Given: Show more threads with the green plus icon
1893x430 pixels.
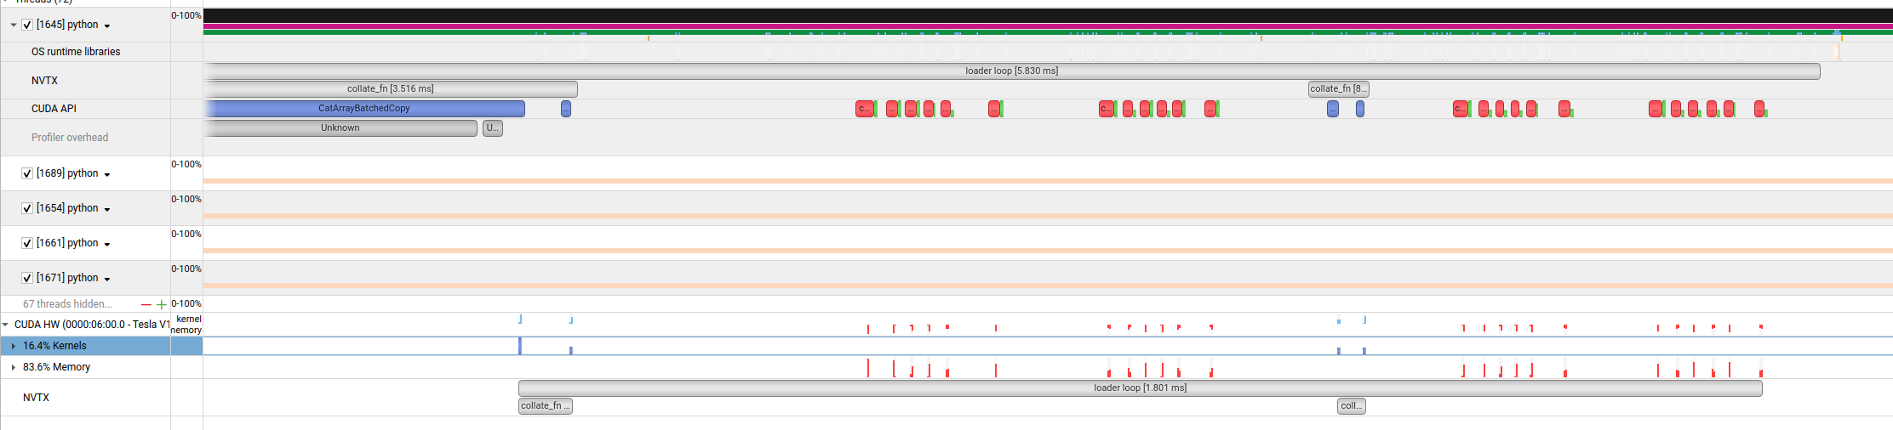Looking at the screenshot, I should click(161, 304).
